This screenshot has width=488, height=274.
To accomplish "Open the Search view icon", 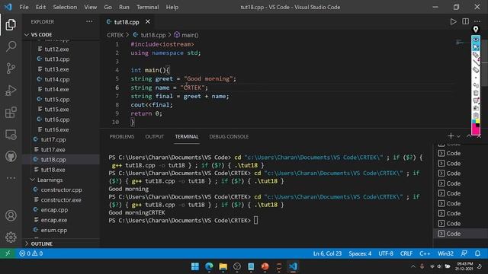I will pos(11,46).
